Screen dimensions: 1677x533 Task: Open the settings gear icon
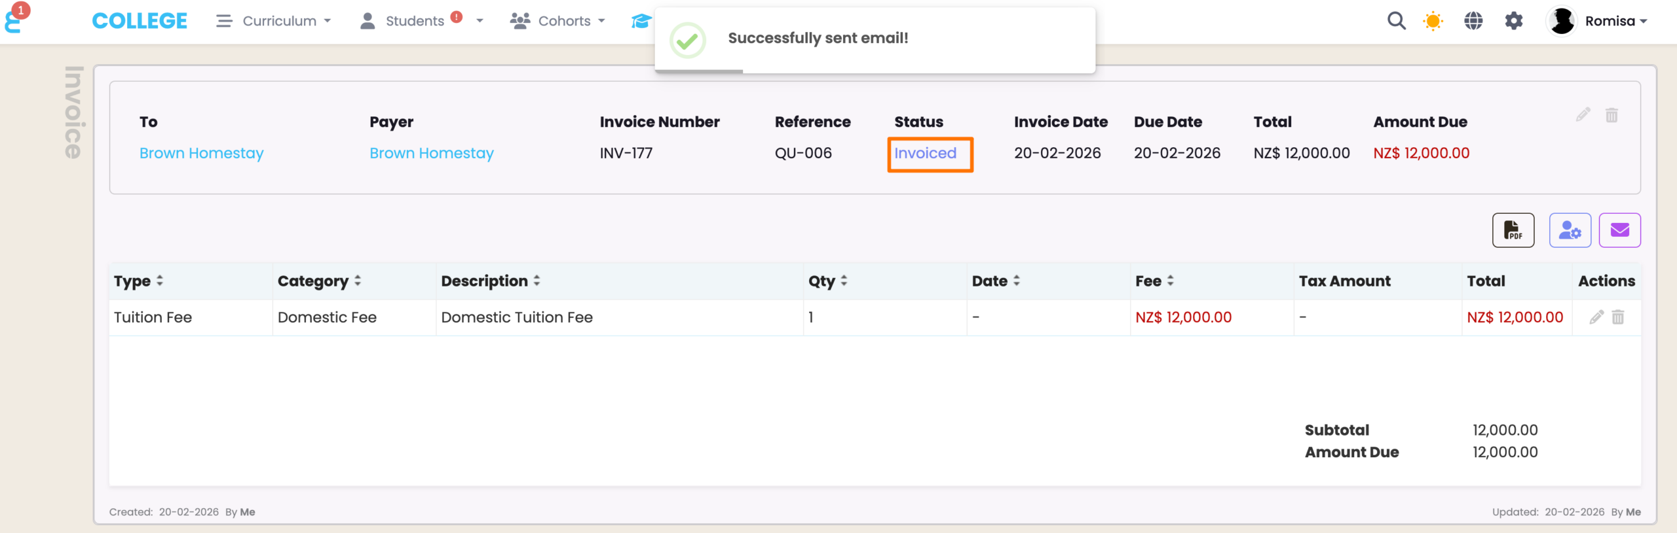point(1513,21)
